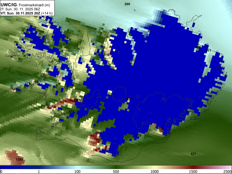Click the color scale tick label 1500
The image size is (232, 174).
tap(193, 172)
